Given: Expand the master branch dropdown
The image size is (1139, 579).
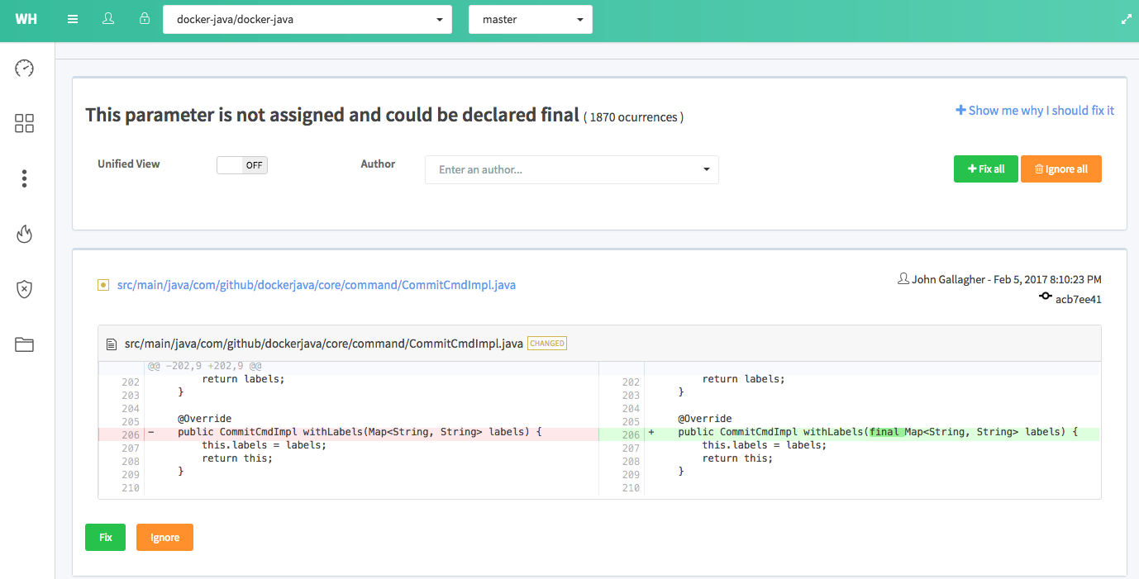Looking at the screenshot, I should (x=530, y=20).
